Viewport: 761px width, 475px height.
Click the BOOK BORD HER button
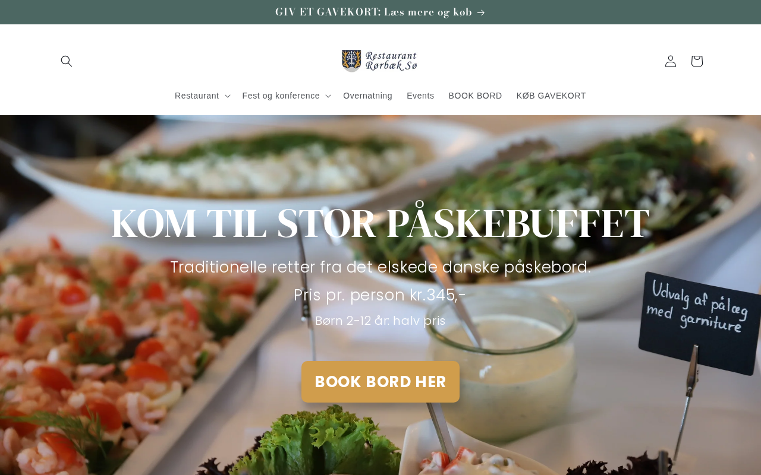click(380, 382)
